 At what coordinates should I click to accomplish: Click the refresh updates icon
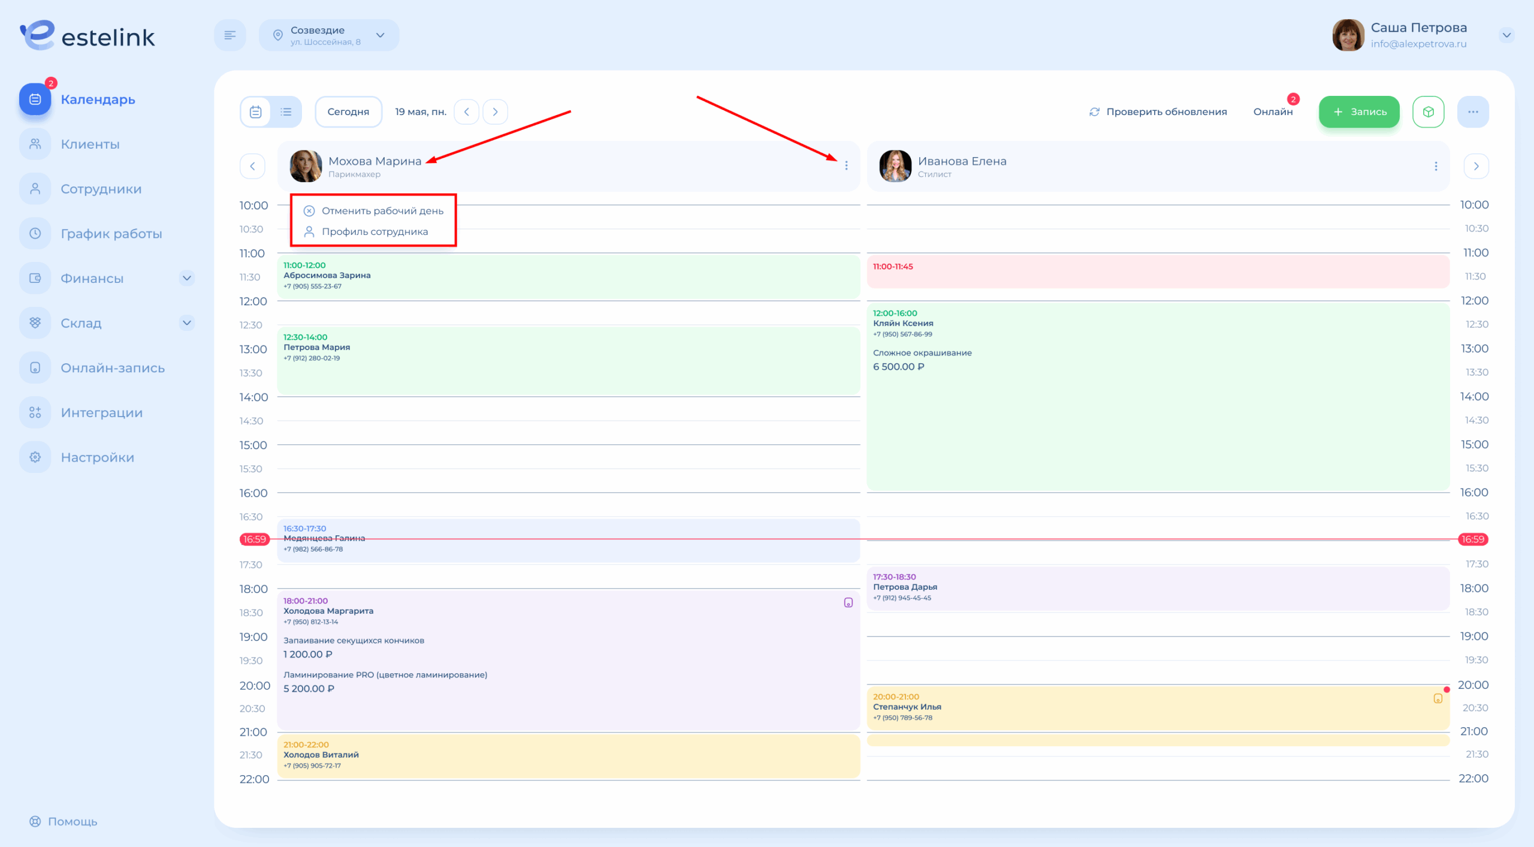(x=1094, y=112)
